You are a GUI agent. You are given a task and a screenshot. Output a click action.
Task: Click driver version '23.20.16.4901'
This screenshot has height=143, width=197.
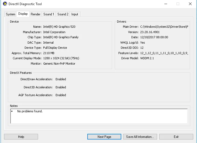coord(150,32)
